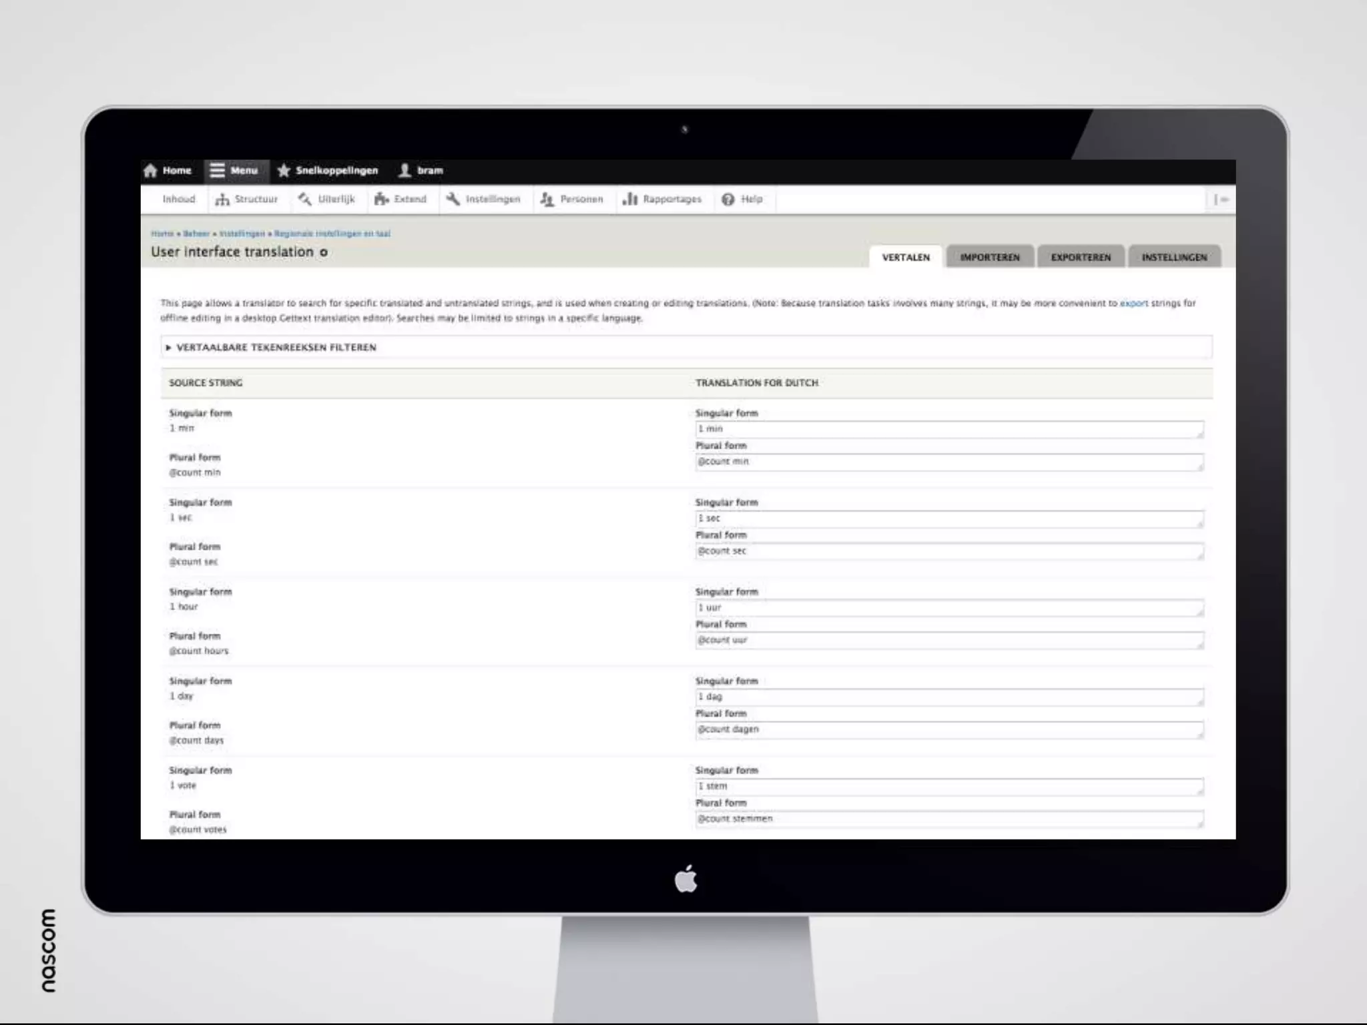
Task: Follow the export link in description
Action: pyautogui.click(x=1133, y=304)
